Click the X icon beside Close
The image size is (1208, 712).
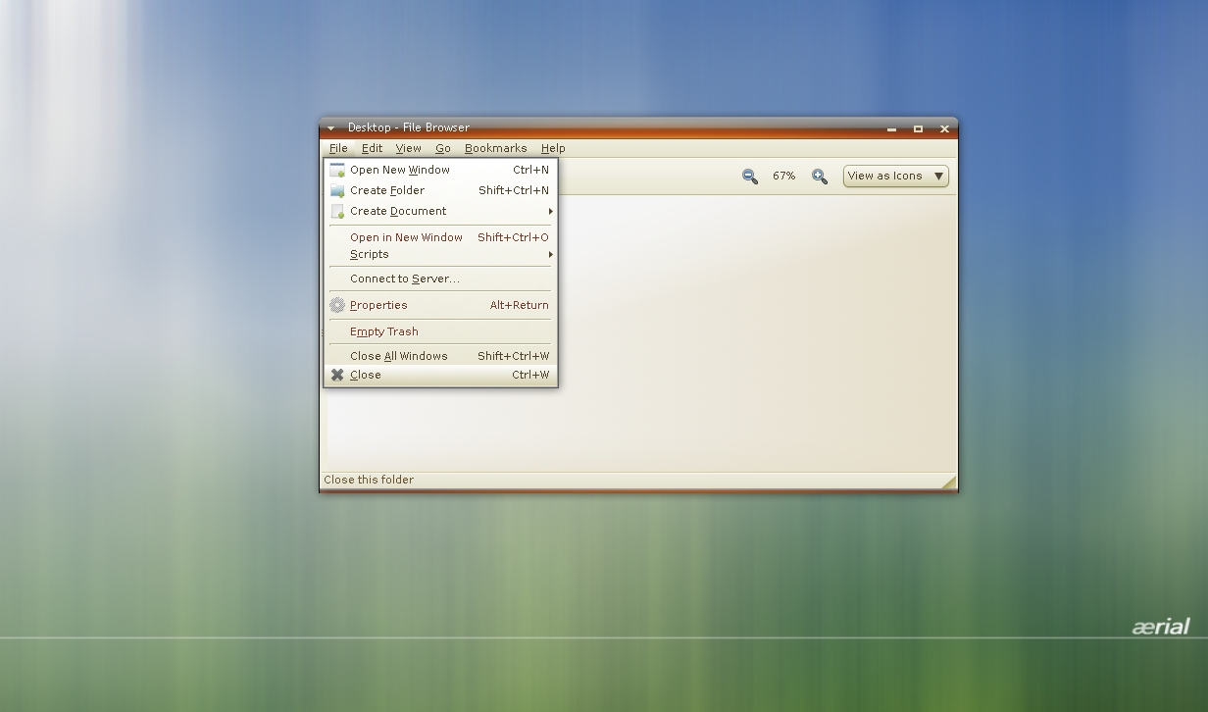[x=337, y=375]
